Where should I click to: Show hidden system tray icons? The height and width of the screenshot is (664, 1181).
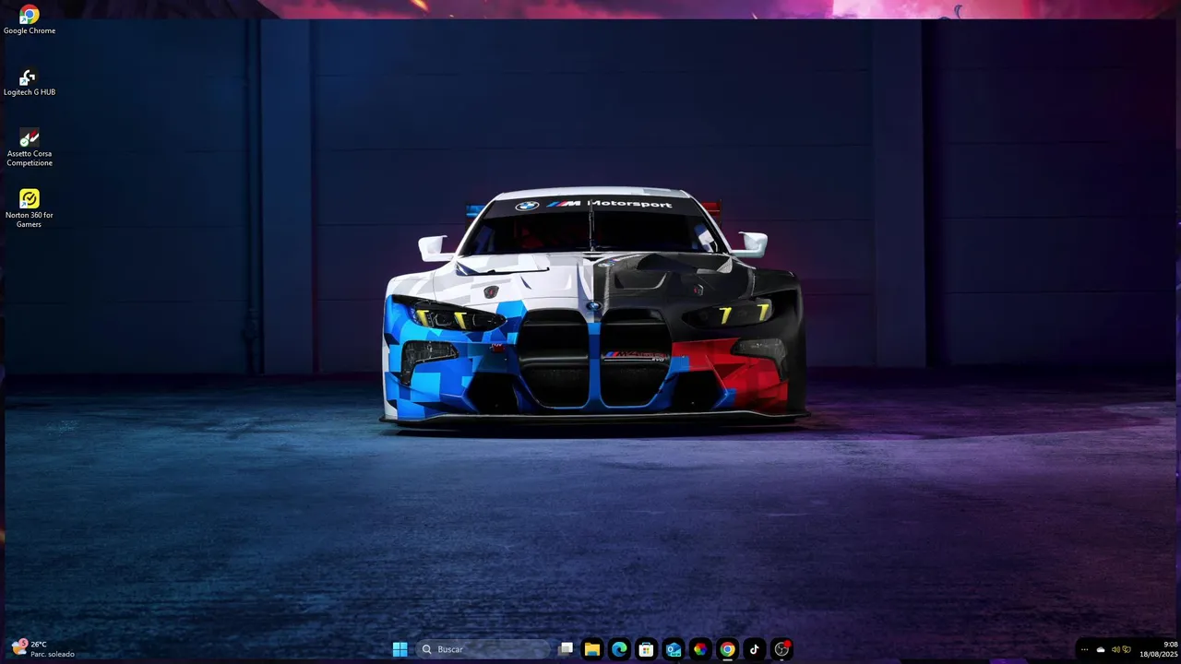[x=1084, y=649]
